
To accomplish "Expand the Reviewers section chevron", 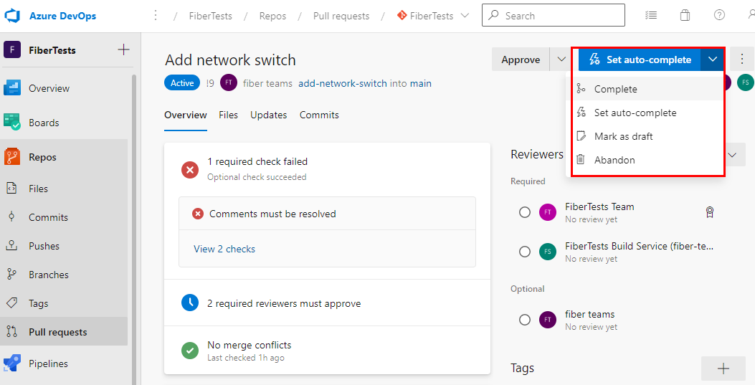I will [x=732, y=155].
